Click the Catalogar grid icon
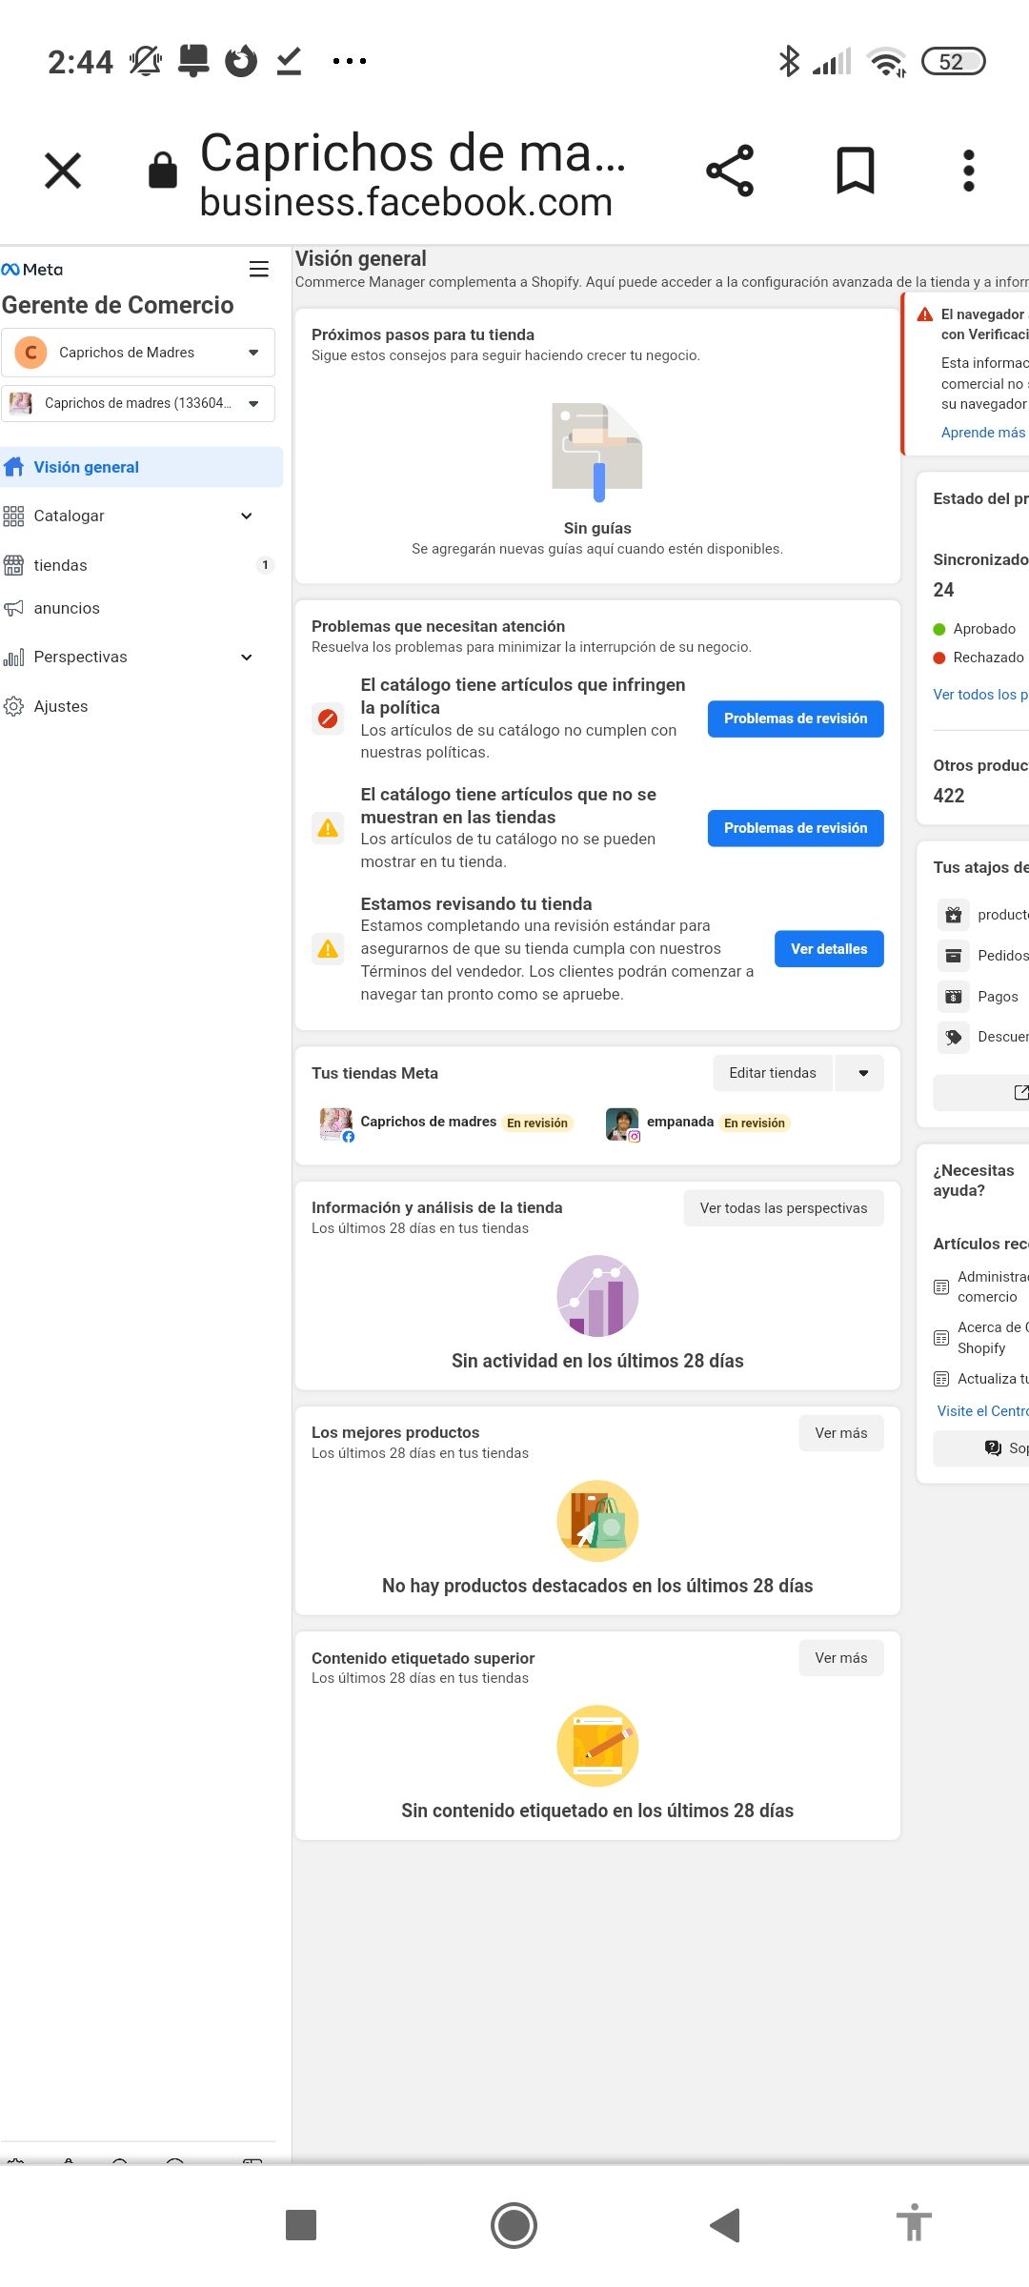The width and height of the screenshot is (1029, 2287). 13,516
